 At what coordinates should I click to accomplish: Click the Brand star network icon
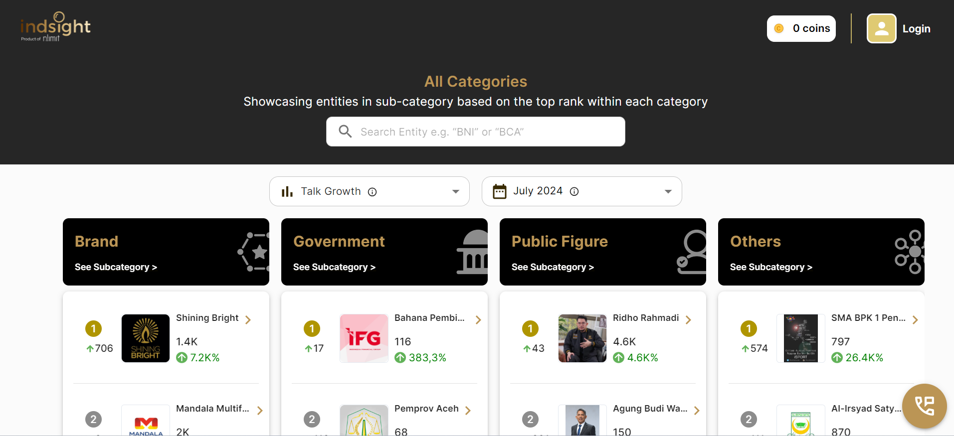click(253, 252)
